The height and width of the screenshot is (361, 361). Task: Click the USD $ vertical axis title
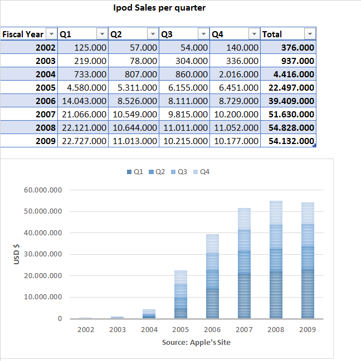[x=17, y=254]
